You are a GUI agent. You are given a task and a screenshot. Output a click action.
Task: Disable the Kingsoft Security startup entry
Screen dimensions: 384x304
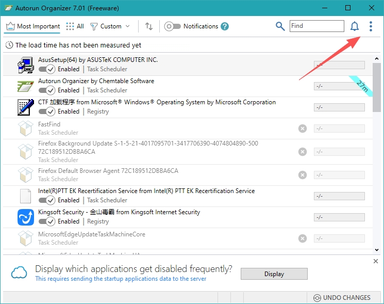pyautogui.click(x=47, y=221)
